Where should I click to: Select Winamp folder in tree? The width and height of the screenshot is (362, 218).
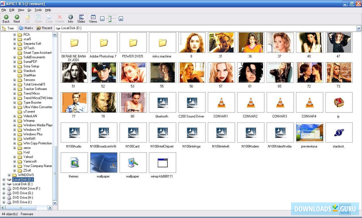click(x=29, y=121)
